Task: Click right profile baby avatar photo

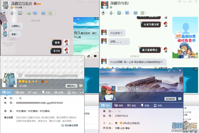Action: click(x=108, y=93)
